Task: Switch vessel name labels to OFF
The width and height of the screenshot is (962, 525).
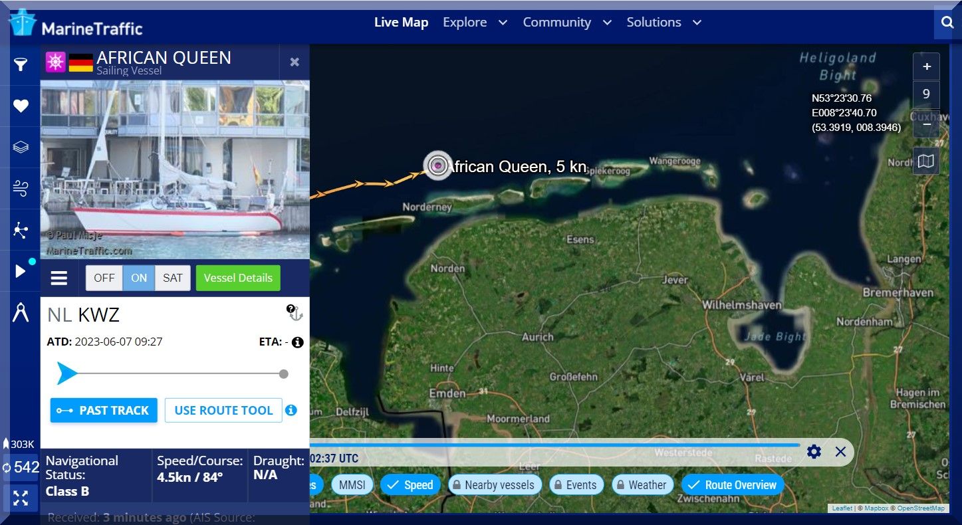Action: (x=104, y=278)
